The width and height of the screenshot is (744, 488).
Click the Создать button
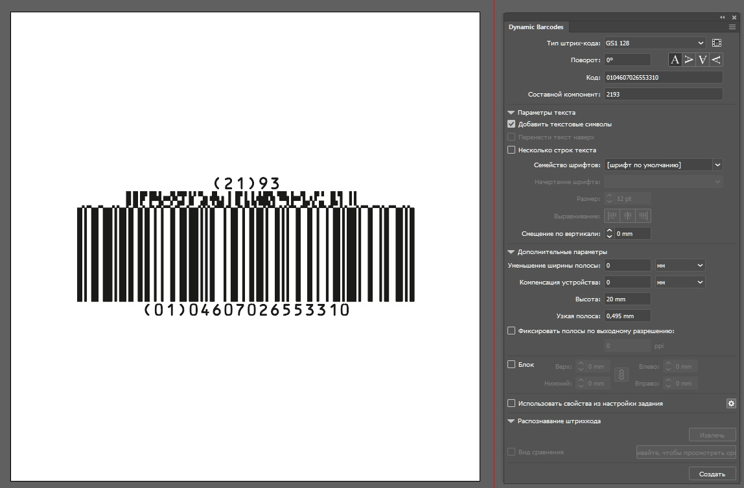[x=712, y=474]
